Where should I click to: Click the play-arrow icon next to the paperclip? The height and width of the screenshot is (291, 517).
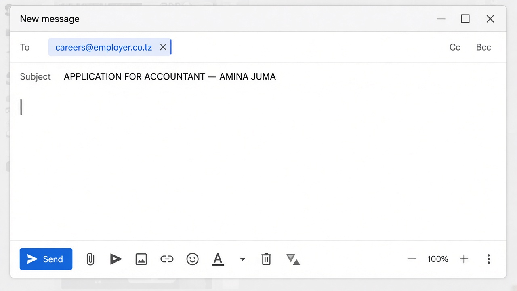[x=116, y=259]
